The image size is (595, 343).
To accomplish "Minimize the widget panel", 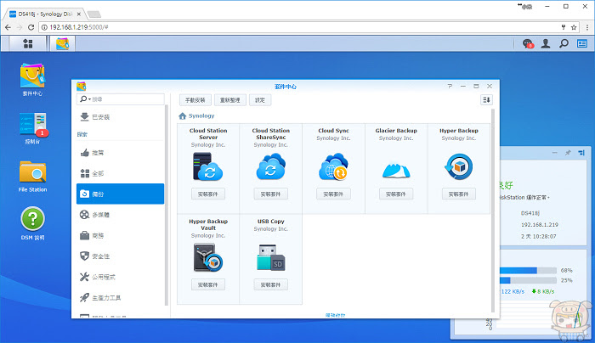I will (x=555, y=153).
